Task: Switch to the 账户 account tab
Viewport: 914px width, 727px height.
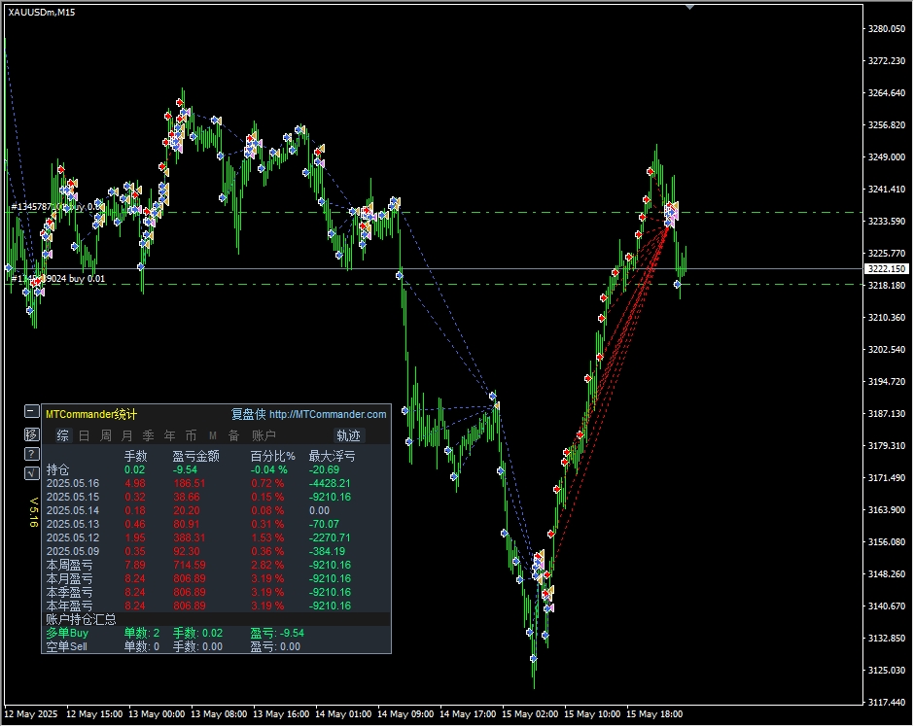Action: pos(264,435)
